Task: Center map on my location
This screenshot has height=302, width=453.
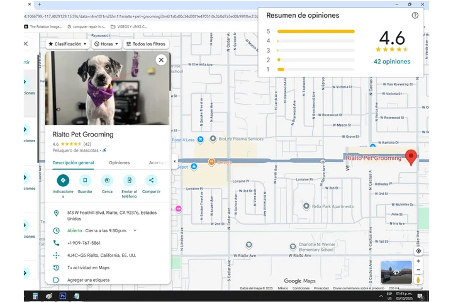Action: 418,251
